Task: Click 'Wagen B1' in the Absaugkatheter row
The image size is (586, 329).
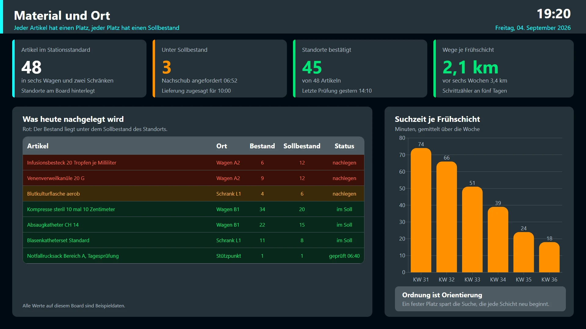Action: 228,225
